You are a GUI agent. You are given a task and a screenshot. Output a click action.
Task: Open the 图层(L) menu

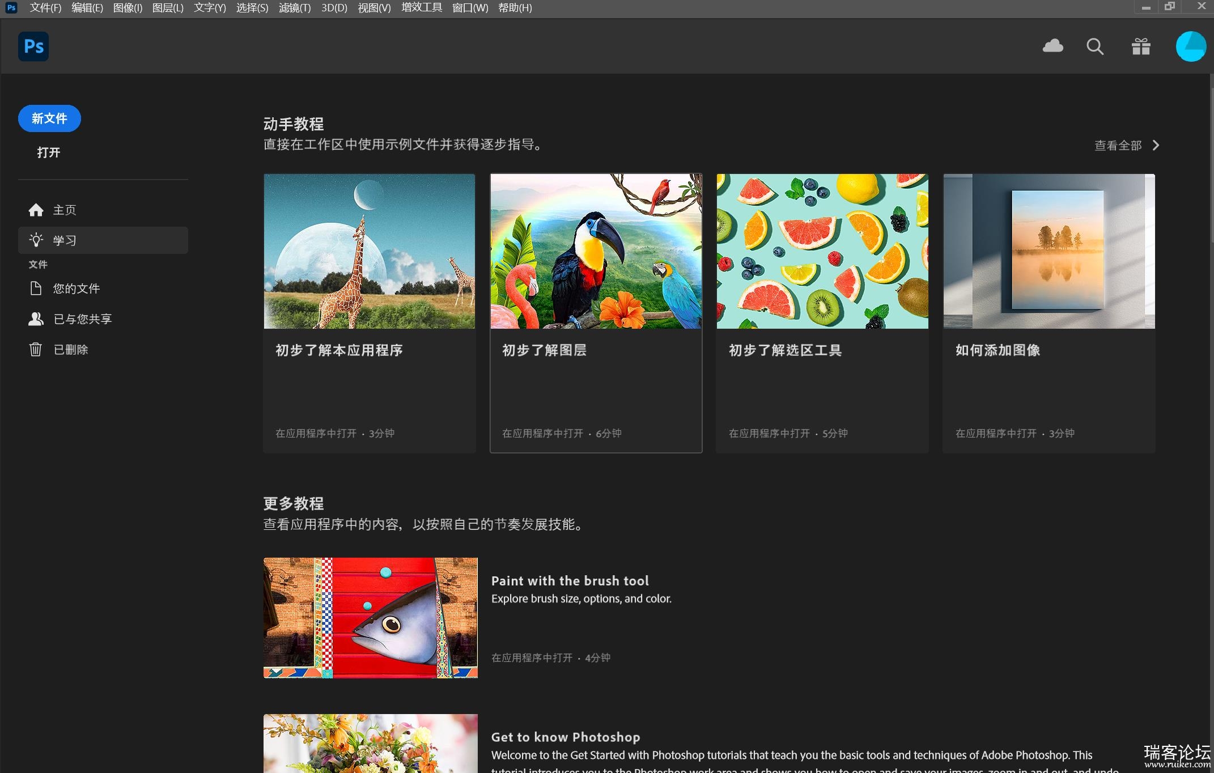tap(168, 8)
